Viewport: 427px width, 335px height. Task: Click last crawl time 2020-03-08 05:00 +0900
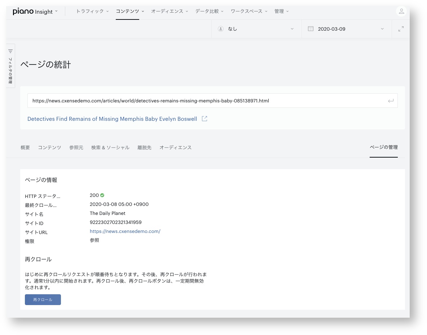coord(119,204)
